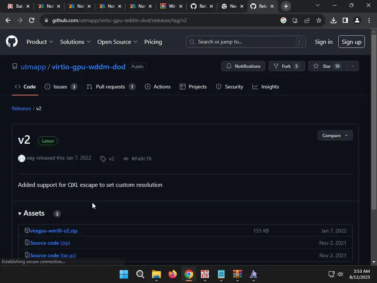Go back with the browser back arrow
Screen dimensions: 377x283
pyautogui.click(x=8, y=21)
